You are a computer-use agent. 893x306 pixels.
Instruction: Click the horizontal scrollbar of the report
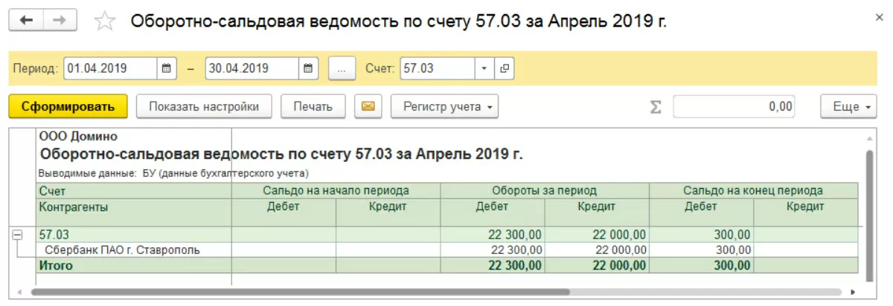[298, 292]
